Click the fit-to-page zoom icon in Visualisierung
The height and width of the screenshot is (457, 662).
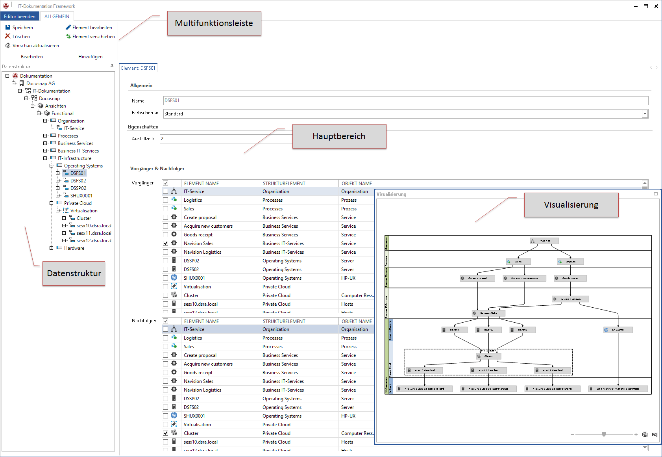pos(645,435)
